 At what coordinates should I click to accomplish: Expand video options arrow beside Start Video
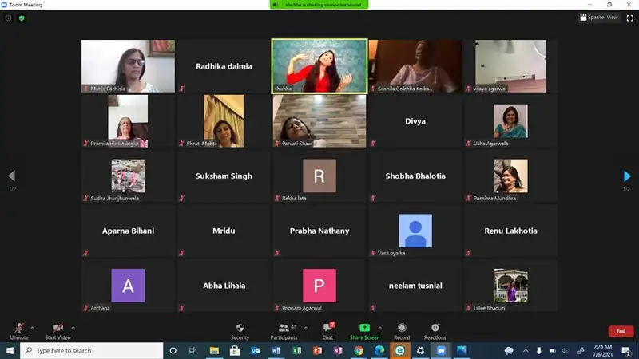[73, 327]
